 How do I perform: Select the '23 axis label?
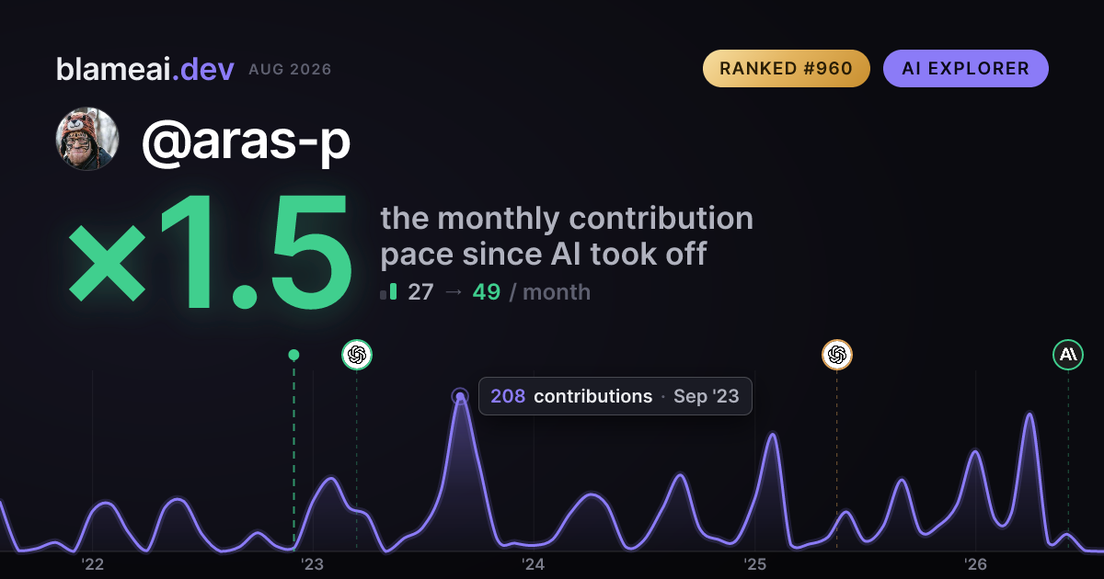tap(313, 564)
